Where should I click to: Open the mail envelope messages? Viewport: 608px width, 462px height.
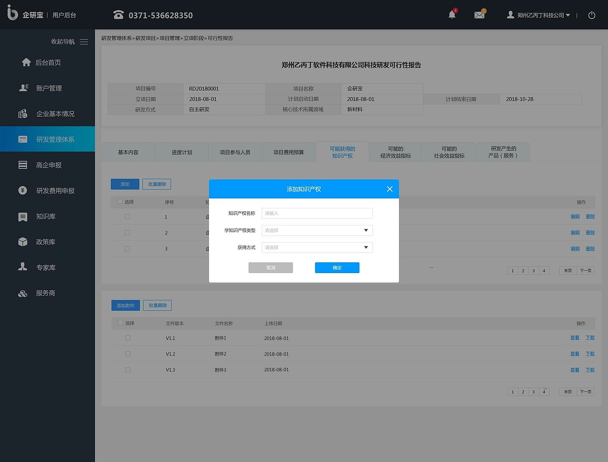click(x=480, y=15)
